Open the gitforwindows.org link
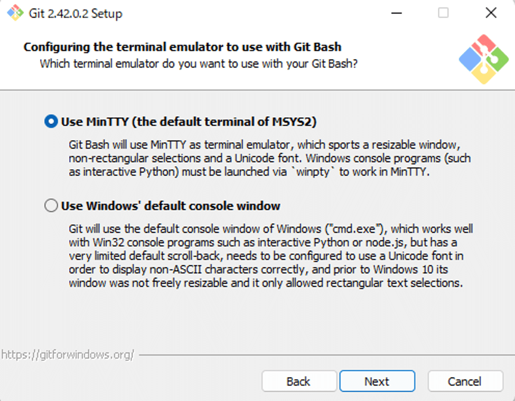Screen dimensions: 515x401 click(x=67, y=355)
